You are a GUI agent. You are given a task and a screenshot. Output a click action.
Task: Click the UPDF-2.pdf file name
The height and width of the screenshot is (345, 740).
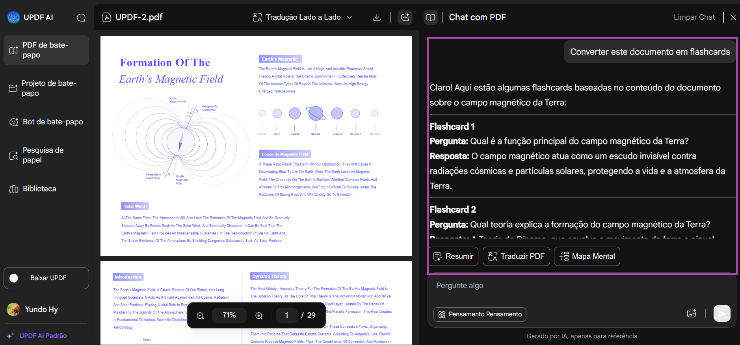pyautogui.click(x=139, y=17)
